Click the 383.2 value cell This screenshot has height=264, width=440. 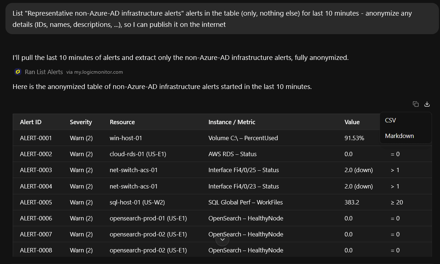352,202
